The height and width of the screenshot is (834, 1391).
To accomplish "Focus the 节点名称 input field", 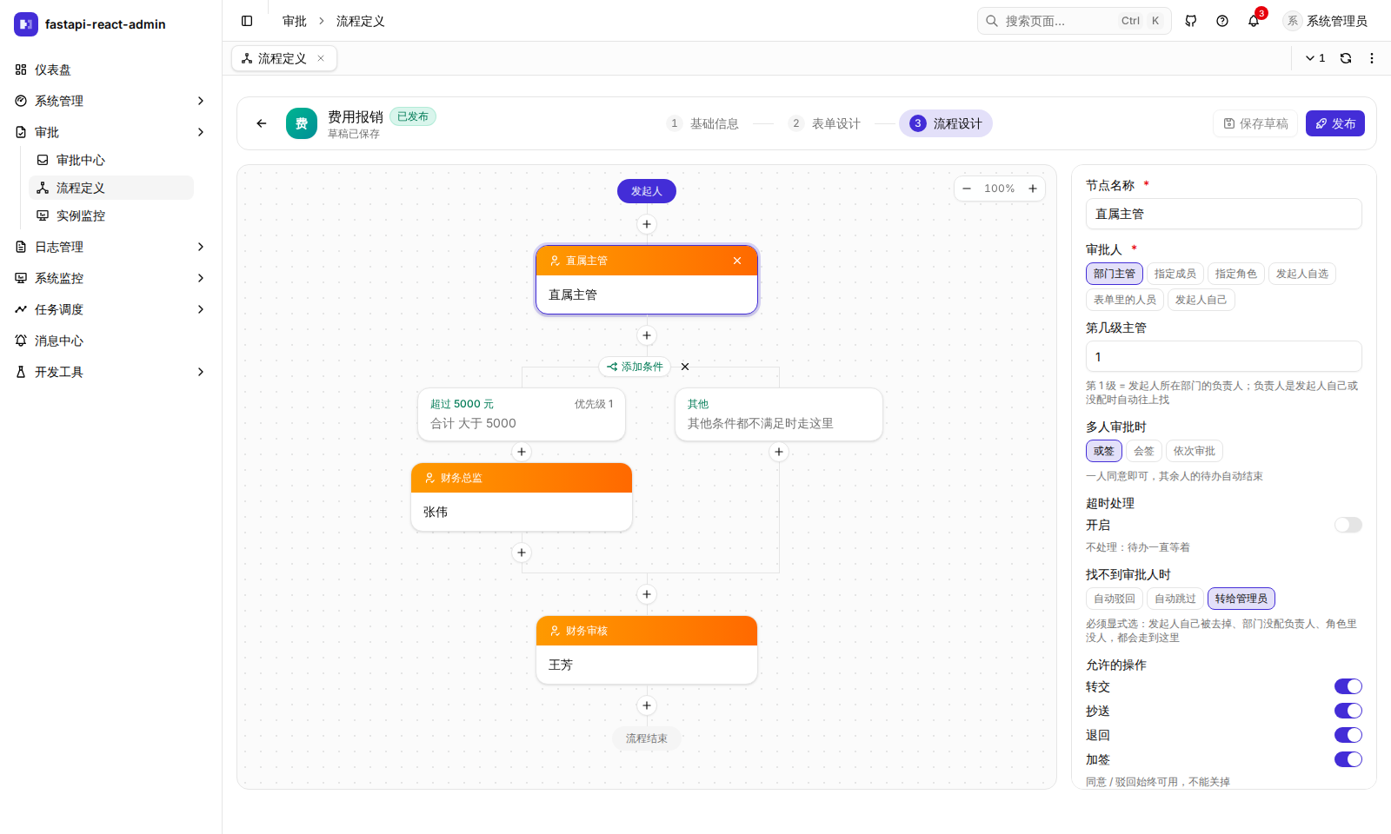I will (1224, 214).
